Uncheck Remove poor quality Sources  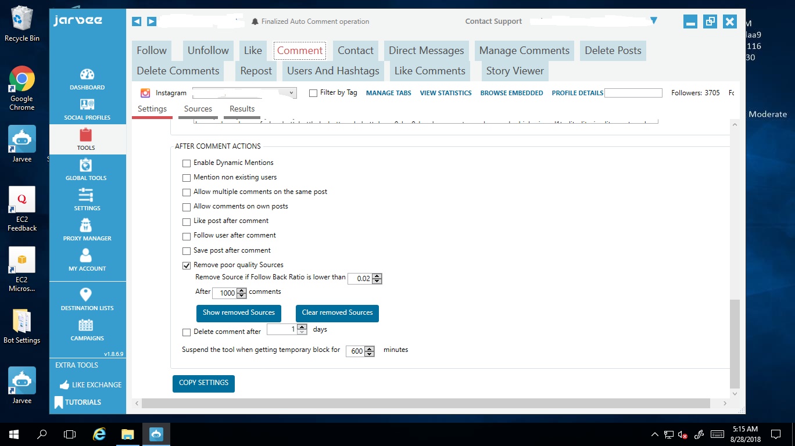(x=187, y=265)
